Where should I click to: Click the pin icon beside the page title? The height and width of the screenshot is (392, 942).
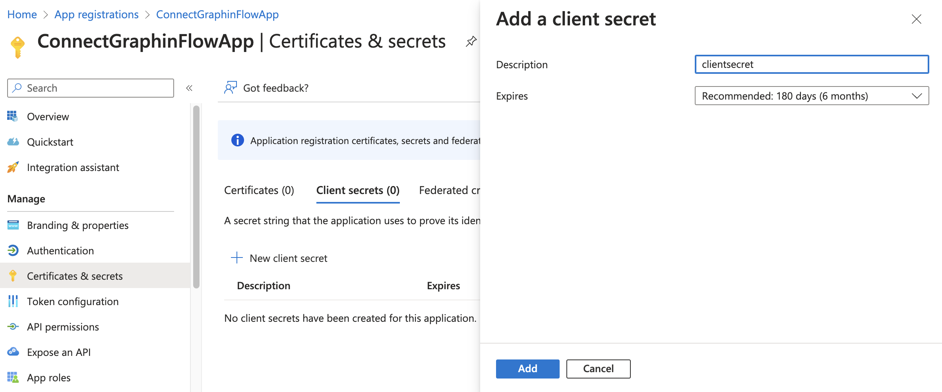click(x=471, y=41)
